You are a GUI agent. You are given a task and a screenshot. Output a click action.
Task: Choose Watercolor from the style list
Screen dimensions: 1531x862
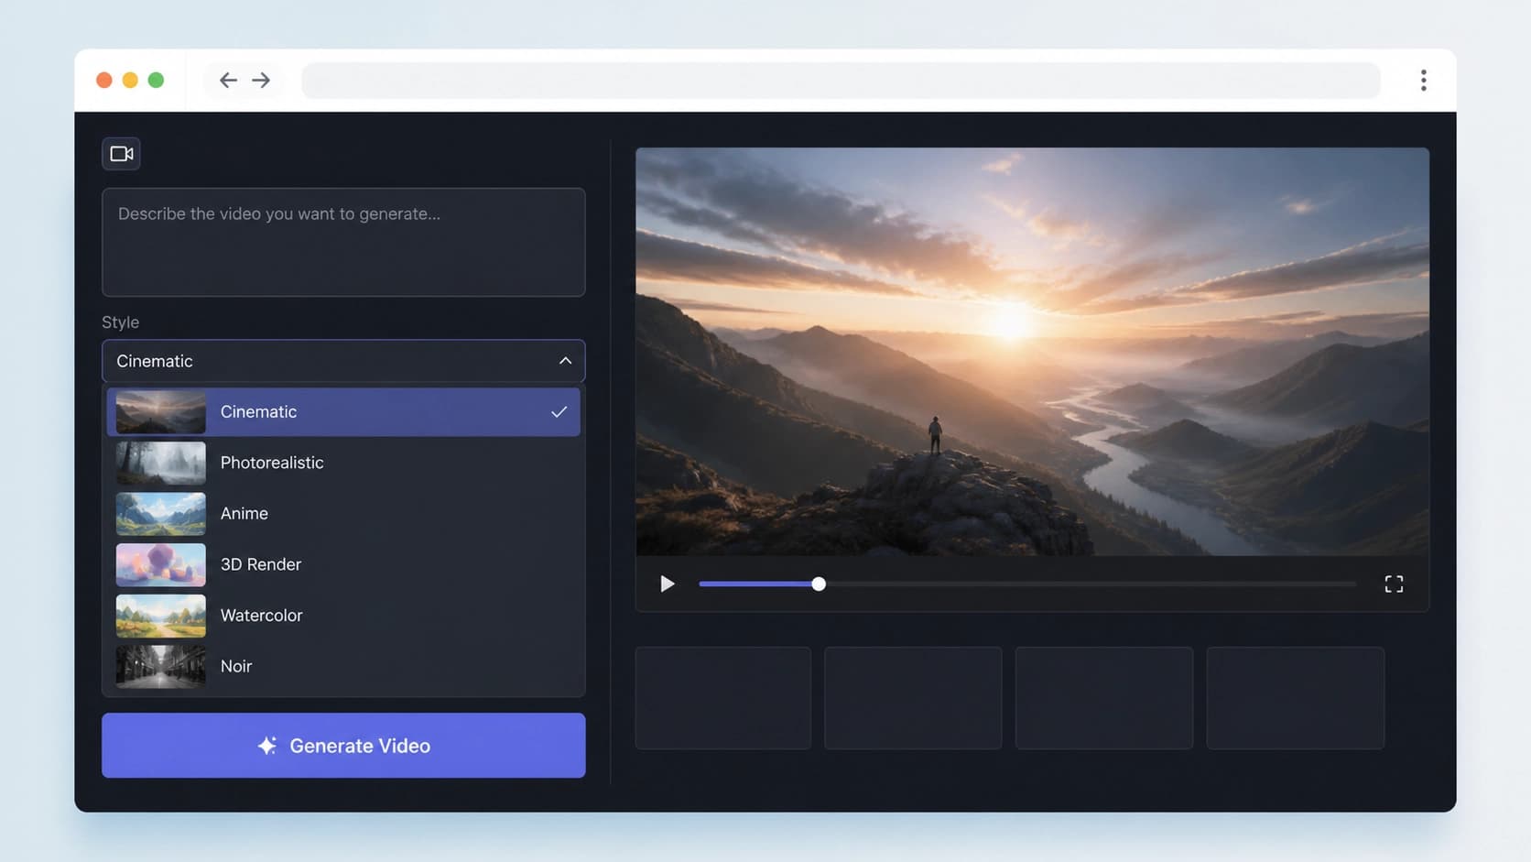pos(343,616)
